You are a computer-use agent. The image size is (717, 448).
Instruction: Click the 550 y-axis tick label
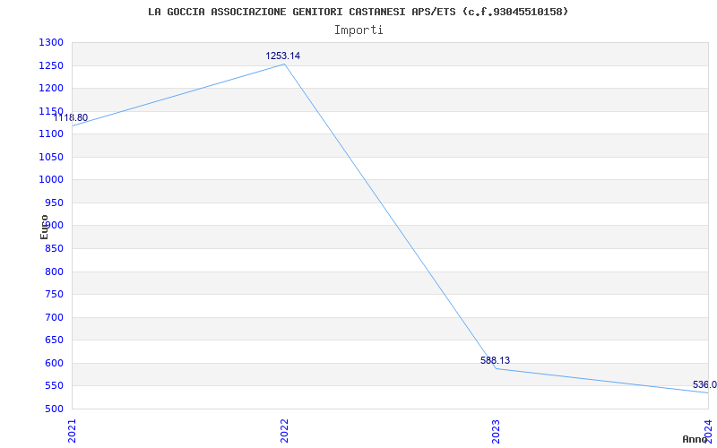pyautogui.click(x=54, y=386)
